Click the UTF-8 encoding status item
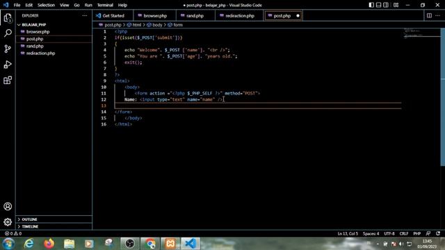This screenshot has height=250, width=445. click(389, 233)
